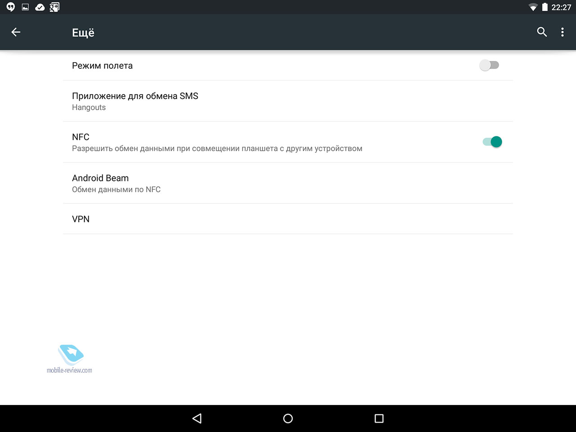This screenshot has height=432, width=576.
Task: Open Приложение для обмена SMS setting
Action: coord(288,101)
